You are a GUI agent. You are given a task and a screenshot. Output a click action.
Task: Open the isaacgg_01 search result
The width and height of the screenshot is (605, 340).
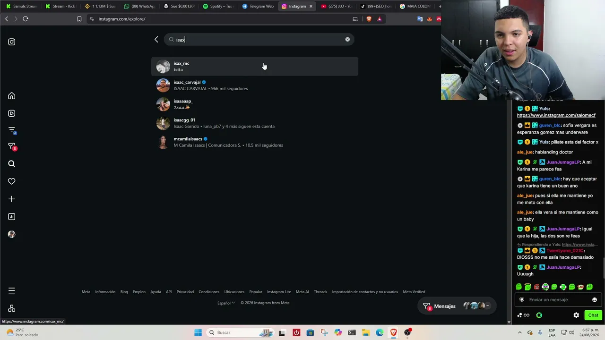[255, 123]
